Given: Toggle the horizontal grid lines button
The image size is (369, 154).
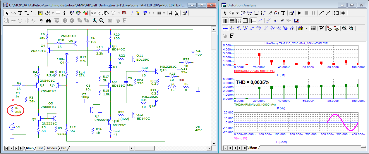Looking at the screenshot, I should pyautogui.click(x=232, y=21).
